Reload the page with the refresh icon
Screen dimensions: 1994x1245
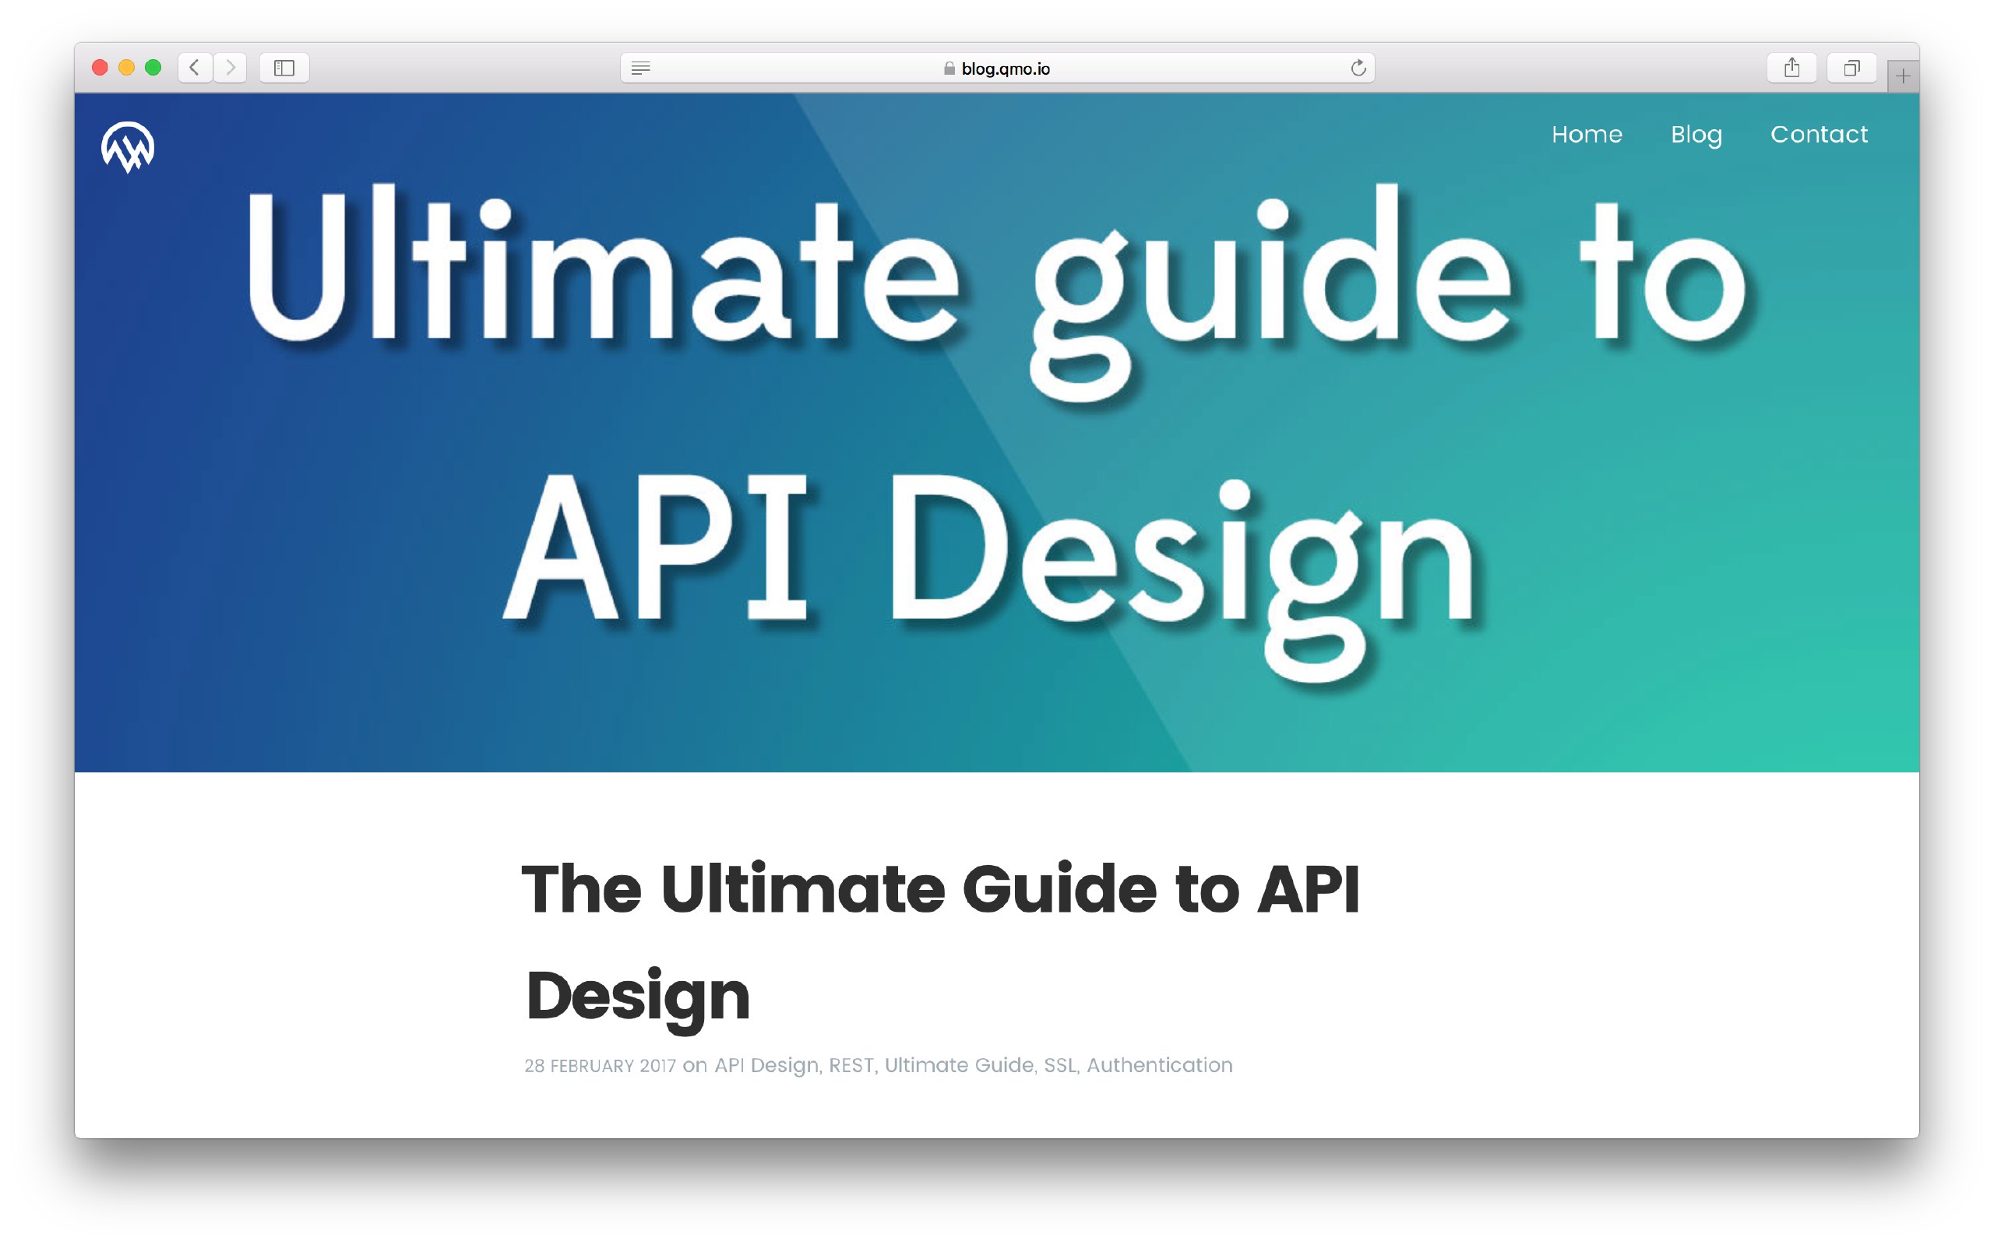point(1358,69)
